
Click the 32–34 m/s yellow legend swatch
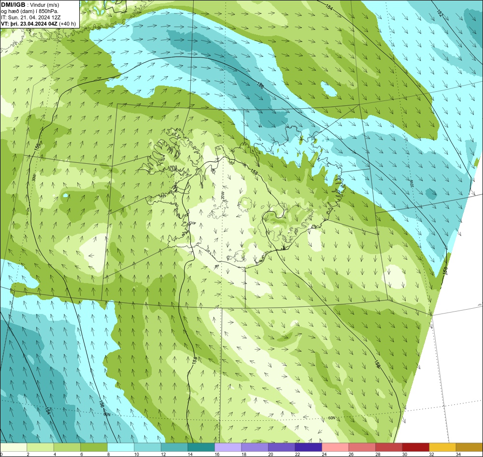click(442, 447)
